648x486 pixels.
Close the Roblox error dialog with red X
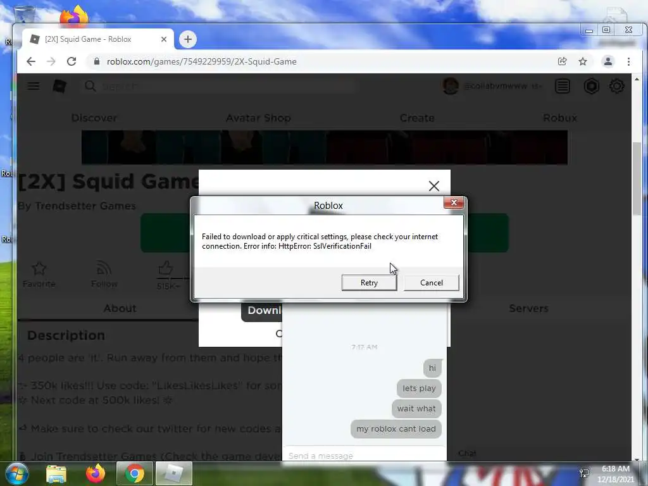point(454,202)
